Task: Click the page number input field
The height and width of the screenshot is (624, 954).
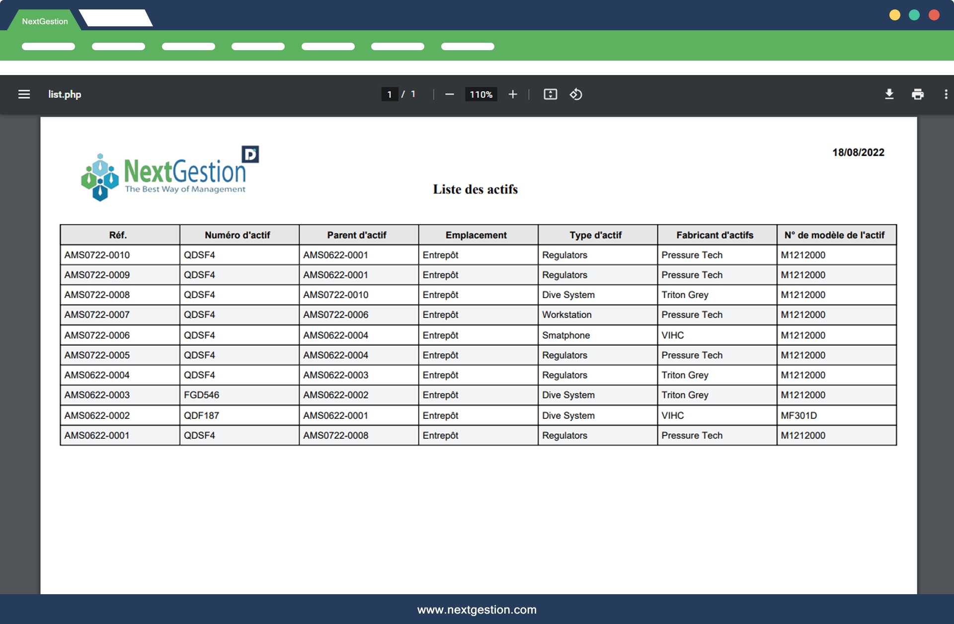Action: [x=390, y=94]
